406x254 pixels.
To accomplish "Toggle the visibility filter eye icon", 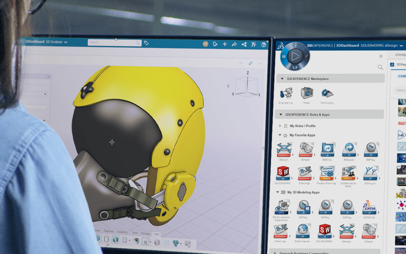I will [x=136, y=240].
